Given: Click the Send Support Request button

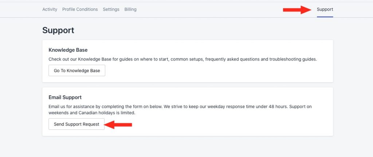Looking at the screenshot, I should point(76,124).
